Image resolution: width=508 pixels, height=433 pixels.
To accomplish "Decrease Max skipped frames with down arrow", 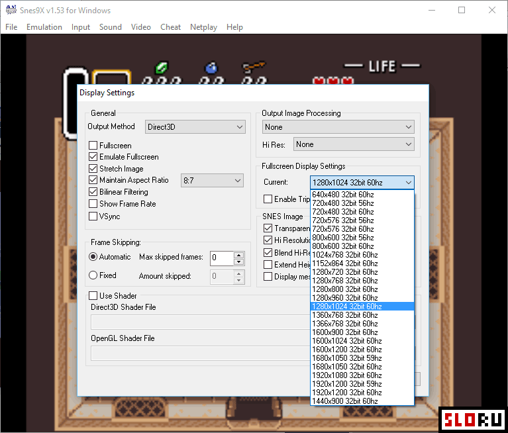I will tap(239, 262).
